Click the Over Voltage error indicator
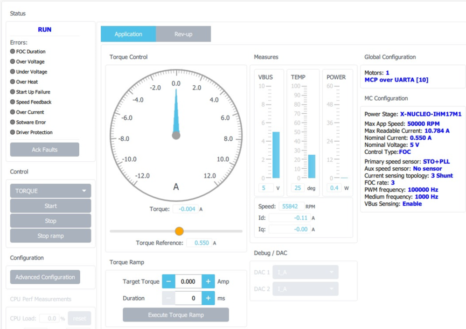 coord(13,62)
